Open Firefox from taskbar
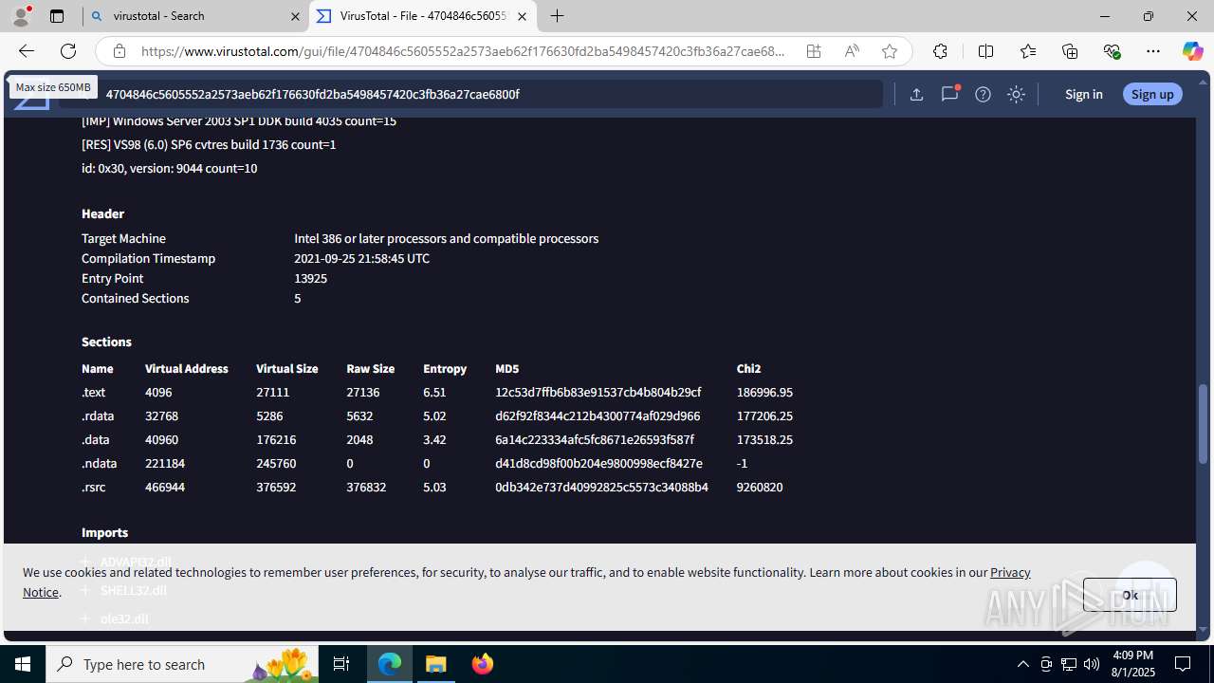Screen dimensions: 1214x683 (x=483, y=664)
